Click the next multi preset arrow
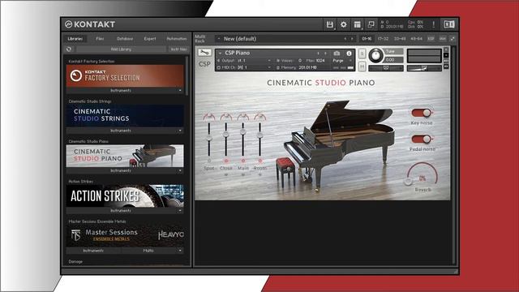519x292 pixels. click(x=352, y=39)
